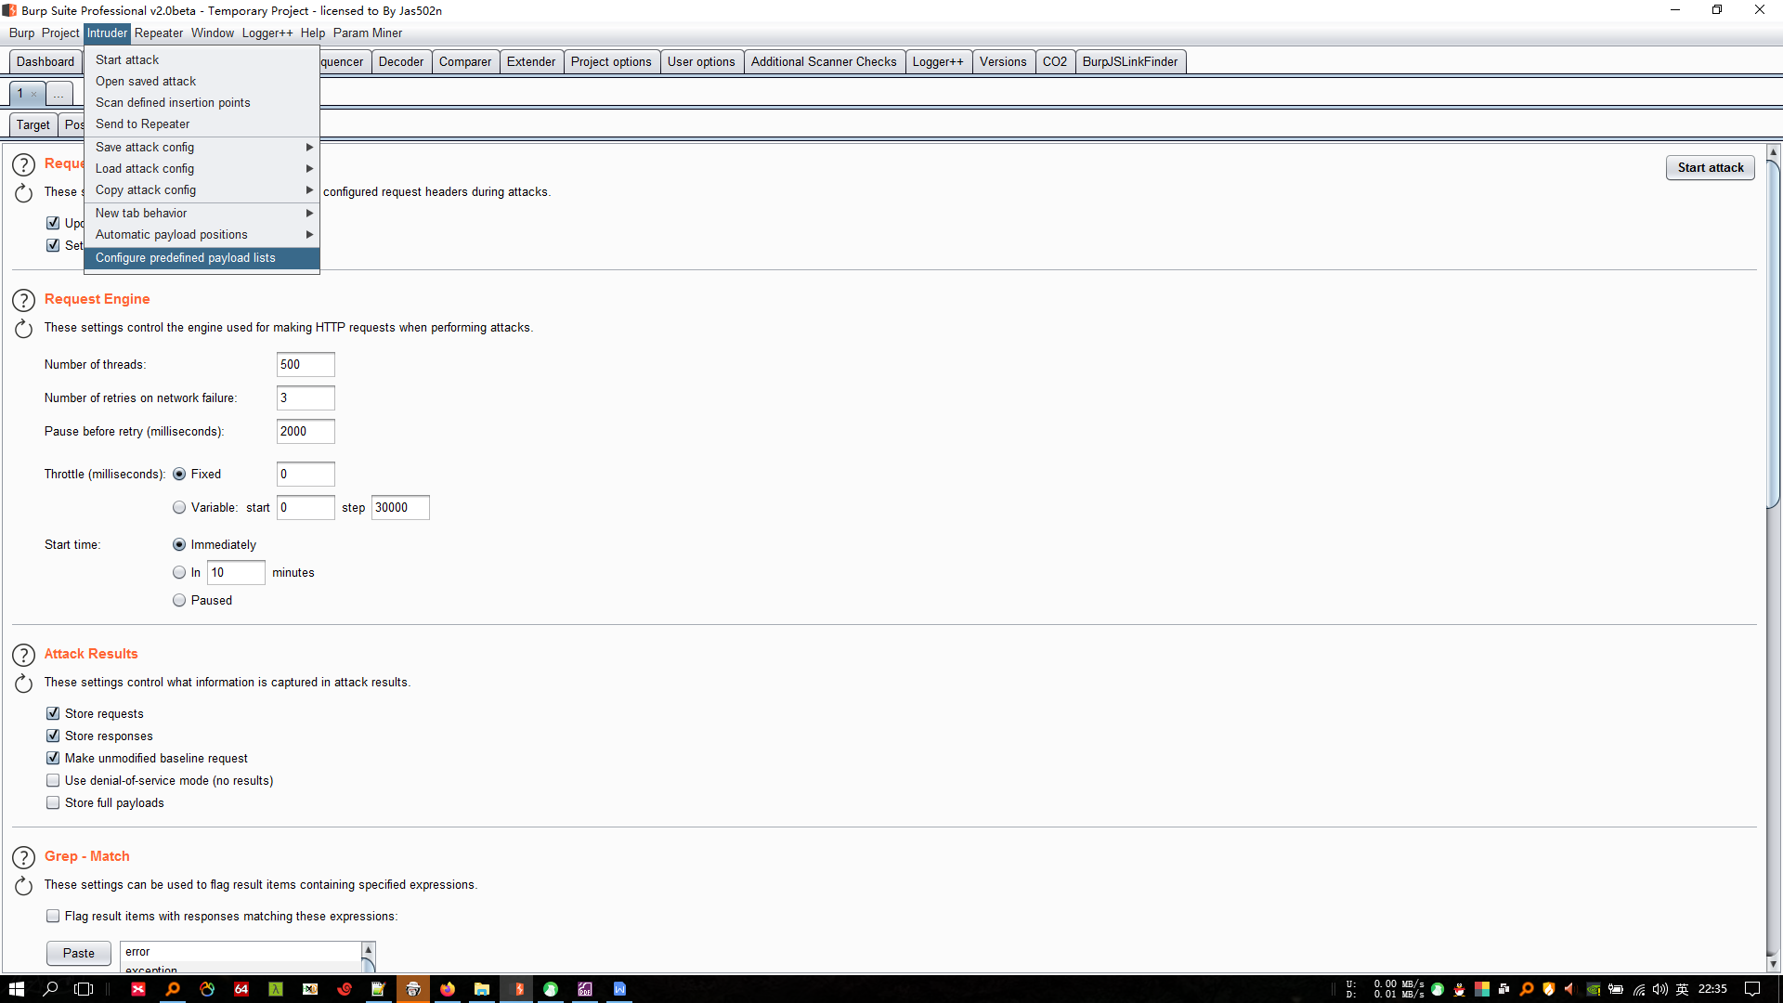Toggle denial-of-service mode checkbox
The width and height of the screenshot is (1783, 1003).
point(53,781)
